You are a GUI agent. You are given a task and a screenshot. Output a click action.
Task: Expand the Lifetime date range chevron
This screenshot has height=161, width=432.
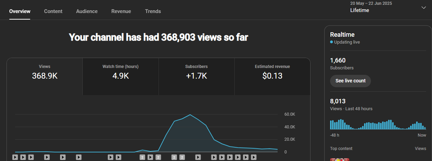423,8
